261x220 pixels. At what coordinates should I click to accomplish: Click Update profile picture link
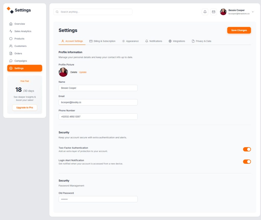(83, 72)
